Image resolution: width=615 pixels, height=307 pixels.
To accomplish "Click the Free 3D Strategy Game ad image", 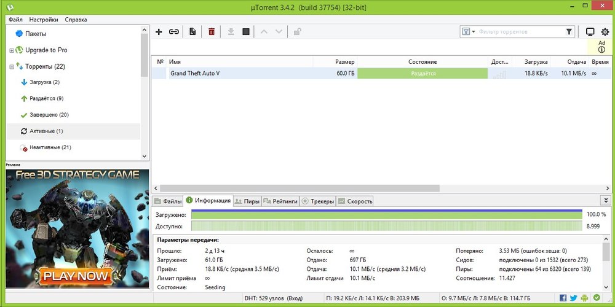I will tap(77, 229).
